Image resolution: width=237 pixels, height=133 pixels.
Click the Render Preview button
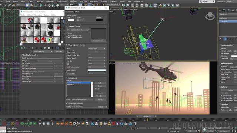point(99,41)
